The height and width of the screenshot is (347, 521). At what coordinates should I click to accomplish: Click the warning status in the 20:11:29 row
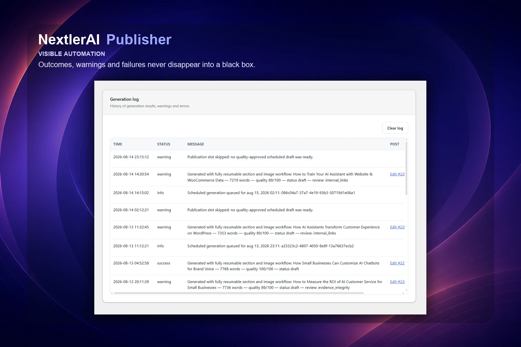[164, 282]
